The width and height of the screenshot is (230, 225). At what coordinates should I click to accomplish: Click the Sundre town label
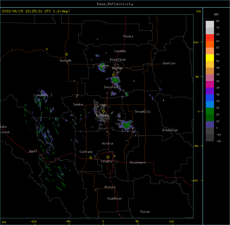(78, 104)
